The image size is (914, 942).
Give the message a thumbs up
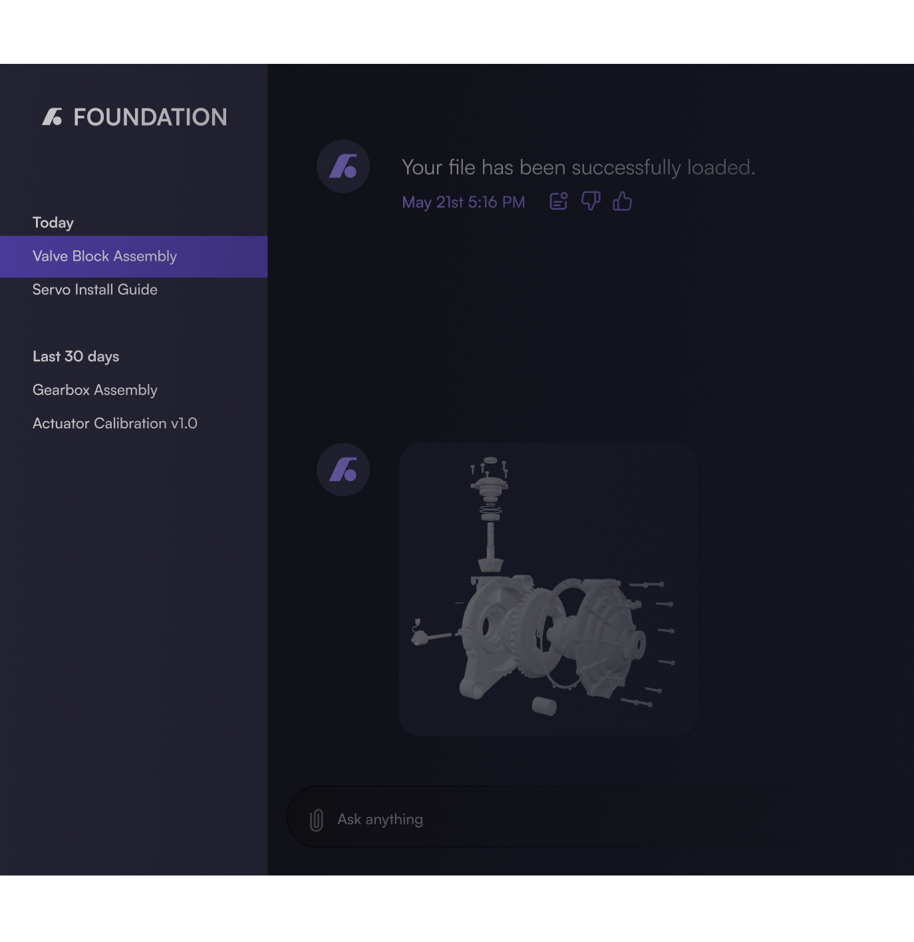[623, 201]
